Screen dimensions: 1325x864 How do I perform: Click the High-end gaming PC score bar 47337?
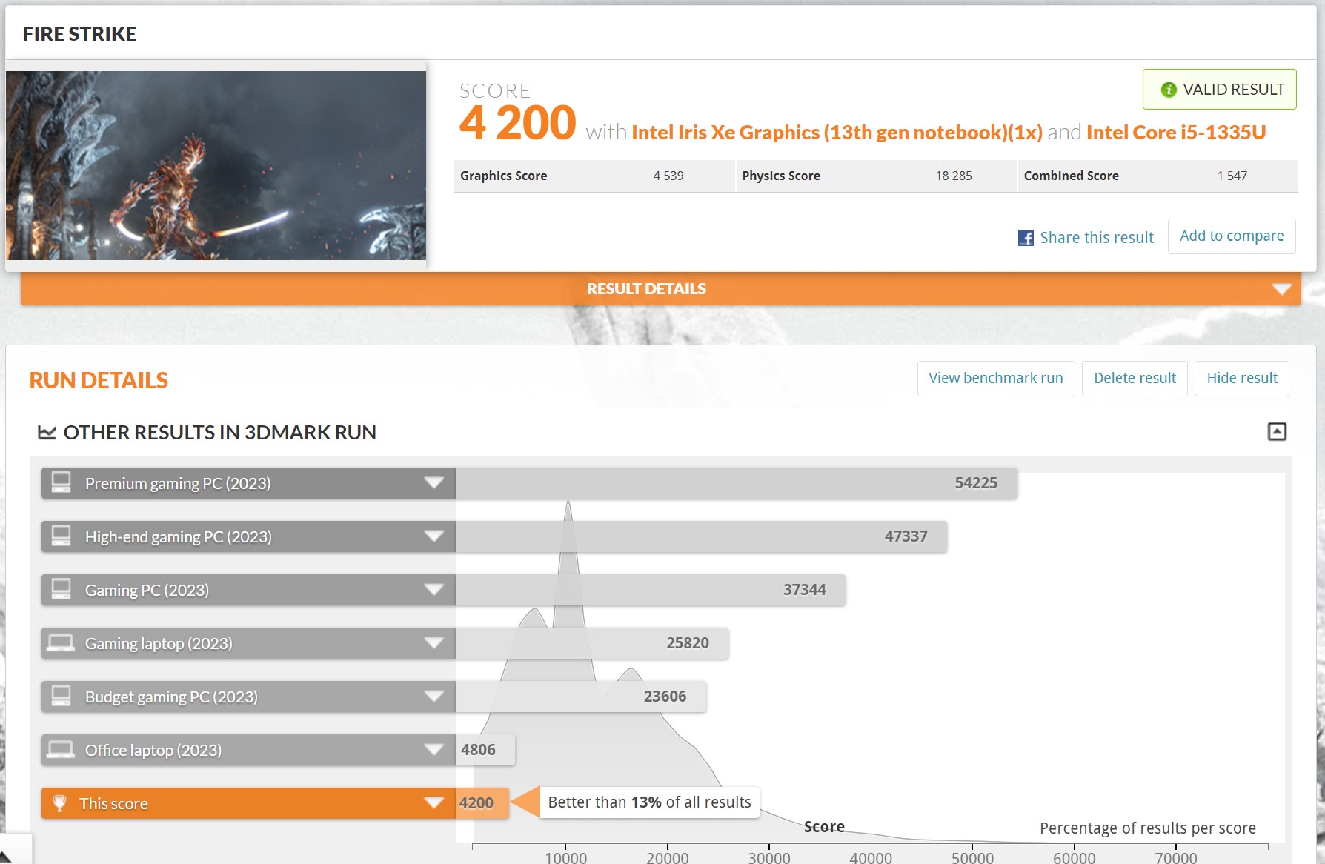(x=701, y=536)
